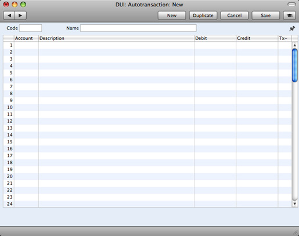Focus the Name text field
Screen dimensions: 299x236
click(x=138, y=28)
